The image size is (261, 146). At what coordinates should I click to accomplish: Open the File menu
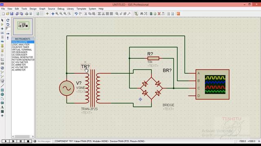click(x=3, y=9)
